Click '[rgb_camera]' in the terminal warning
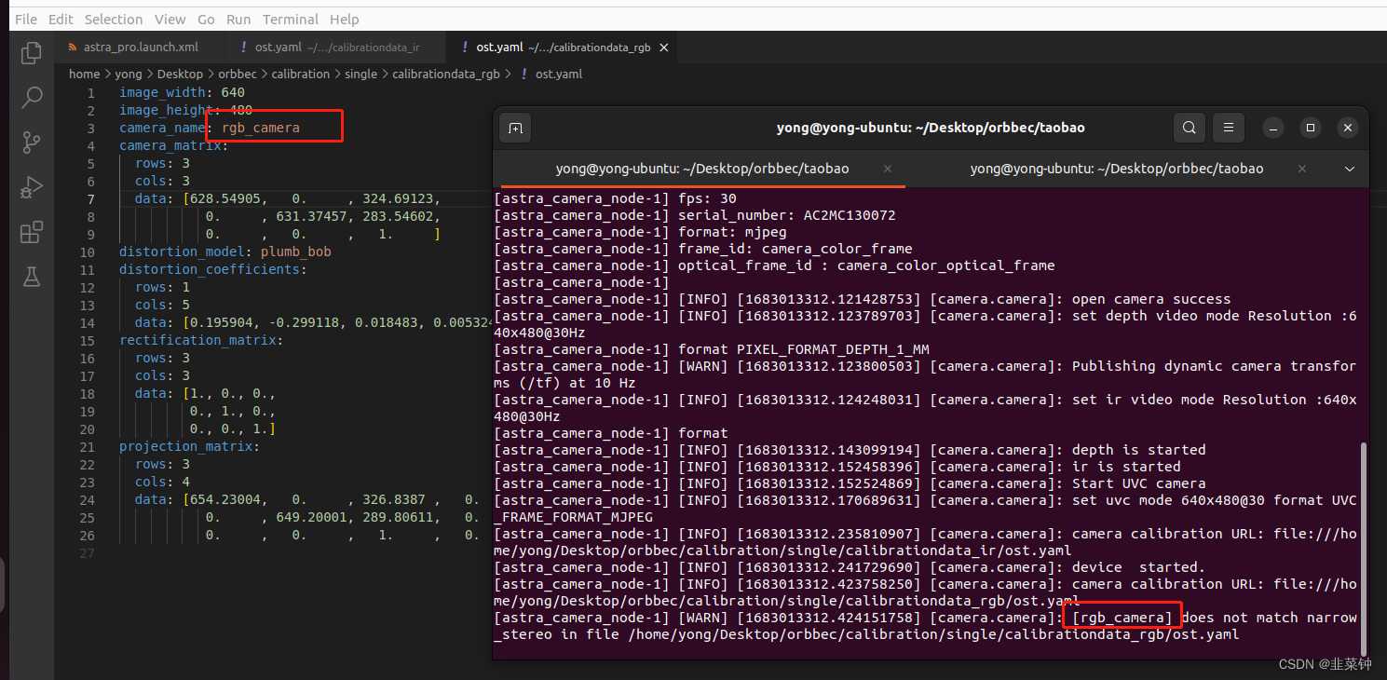This screenshot has width=1387, height=680. 1122,618
